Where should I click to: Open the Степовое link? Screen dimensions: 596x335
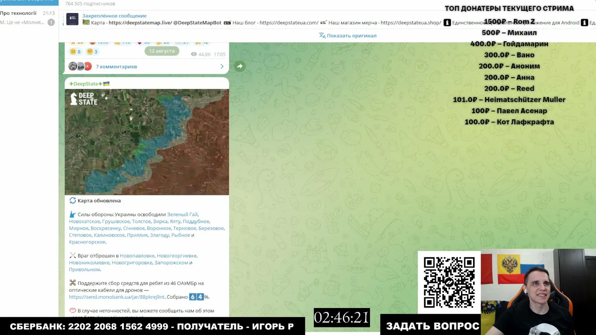point(80,235)
